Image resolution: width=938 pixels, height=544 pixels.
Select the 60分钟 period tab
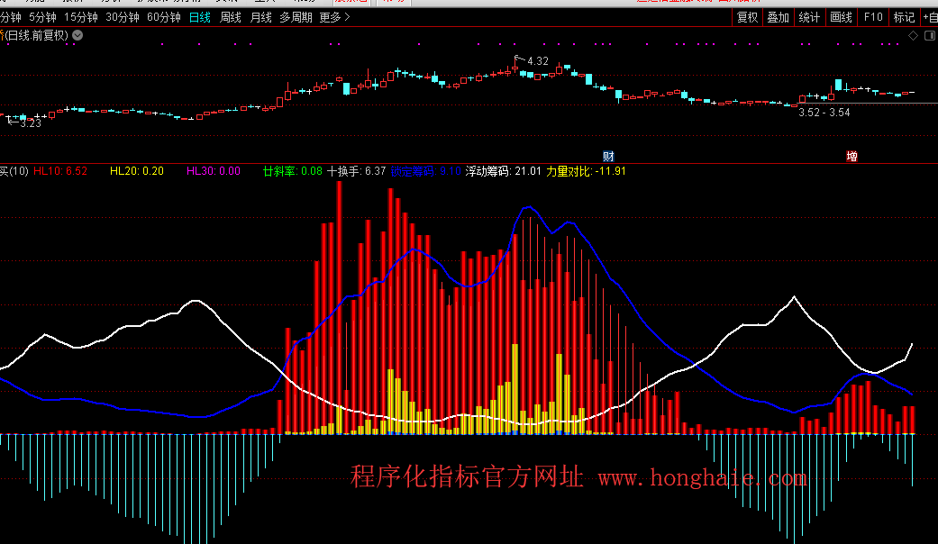click(164, 17)
